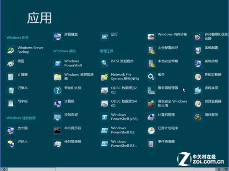Launch the 命令提示符 command prompt icon
Image resolution: width=229 pixels, height=171 pixels.
[x=58, y=130]
